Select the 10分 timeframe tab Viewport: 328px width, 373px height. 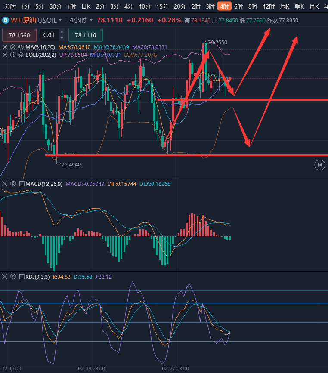(145, 6)
